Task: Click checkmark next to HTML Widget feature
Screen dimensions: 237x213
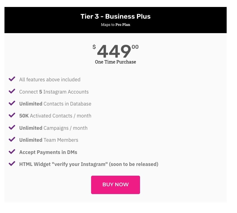Action: pyautogui.click(x=12, y=163)
